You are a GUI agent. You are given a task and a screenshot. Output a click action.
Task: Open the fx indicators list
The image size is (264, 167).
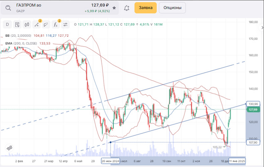coord(55,25)
